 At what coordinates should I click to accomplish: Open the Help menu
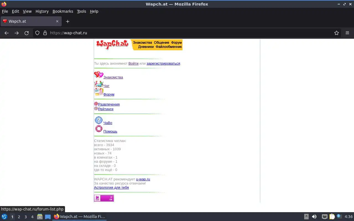pos(94,11)
